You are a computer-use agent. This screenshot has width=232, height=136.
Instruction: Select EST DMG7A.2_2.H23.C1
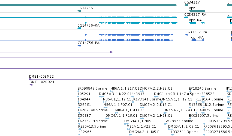coord(156,88)
